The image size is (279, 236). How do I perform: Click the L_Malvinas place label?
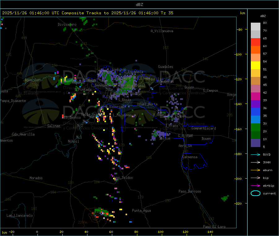(122, 115)
